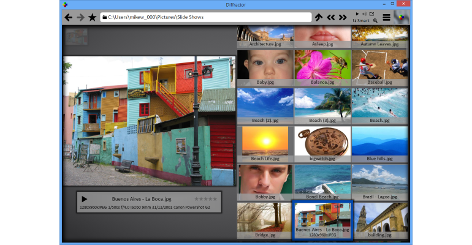472x245 pixels.
Task: Set the star rating for Buenos Aires photo
Action: (205, 199)
